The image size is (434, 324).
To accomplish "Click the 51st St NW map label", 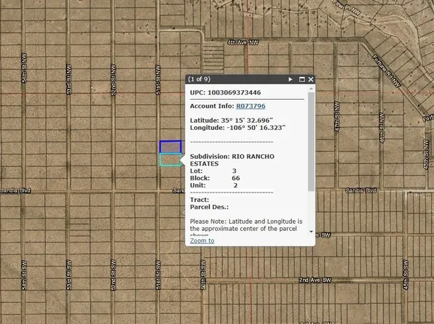I will click(x=158, y=80).
